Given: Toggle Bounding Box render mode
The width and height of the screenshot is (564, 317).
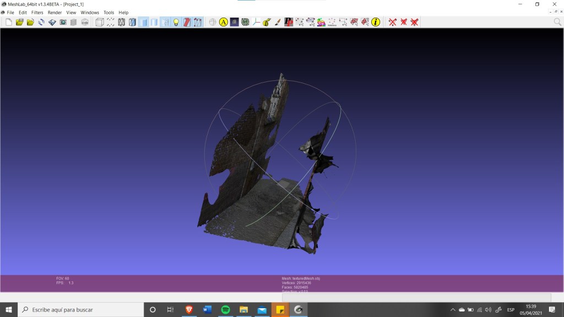Looking at the screenshot, I should coord(100,22).
